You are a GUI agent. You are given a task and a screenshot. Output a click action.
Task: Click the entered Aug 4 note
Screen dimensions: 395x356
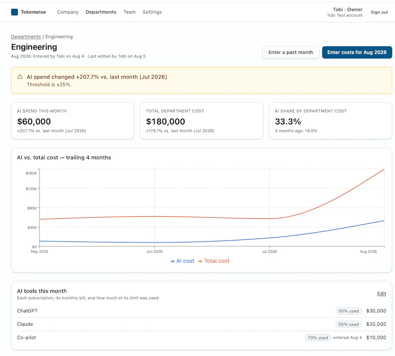[x=348, y=338]
